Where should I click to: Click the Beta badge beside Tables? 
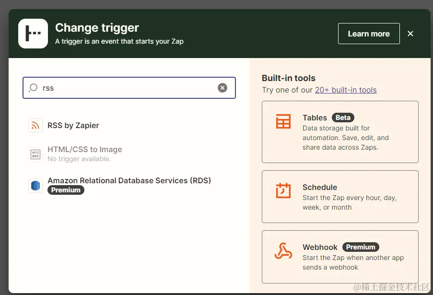click(x=343, y=118)
